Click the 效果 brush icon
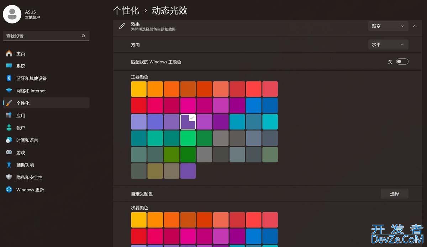Viewport: 427px width, 247px height. pyautogui.click(x=122, y=26)
